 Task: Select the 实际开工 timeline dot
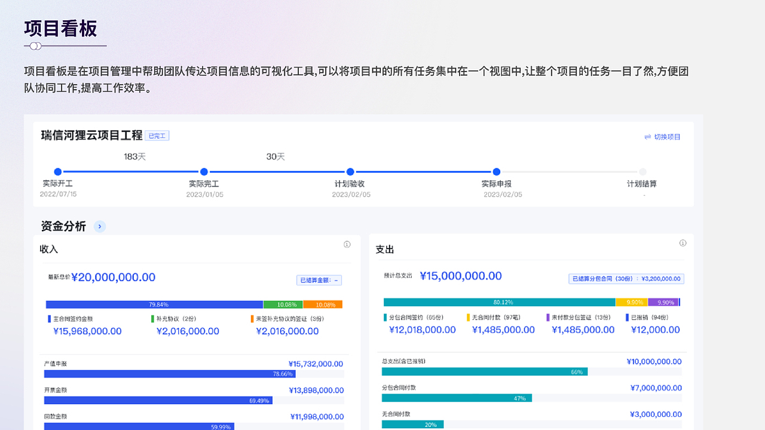(x=58, y=172)
